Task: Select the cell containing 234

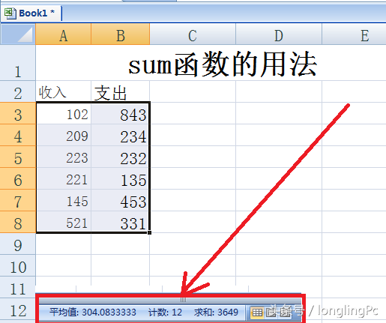Action: tap(121, 135)
